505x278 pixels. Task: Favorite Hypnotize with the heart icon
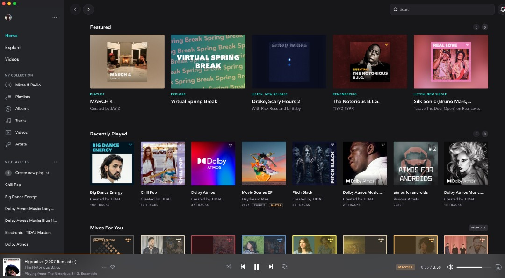pyautogui.click(x=112, y=267)
